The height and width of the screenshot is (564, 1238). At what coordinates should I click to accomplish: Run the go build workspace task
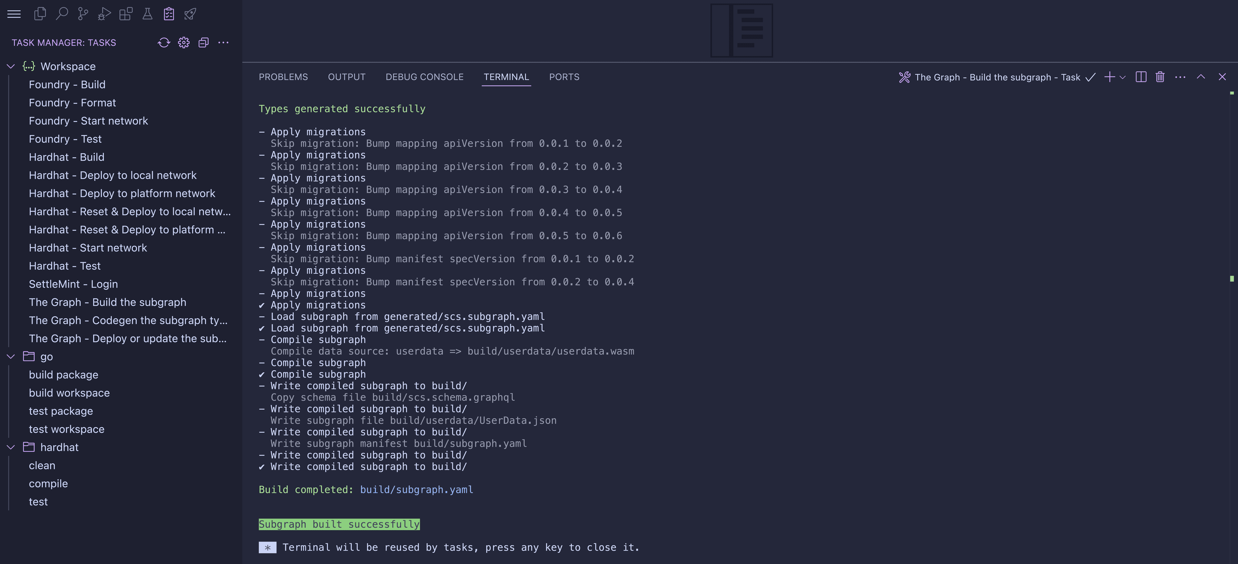[69, 393]
